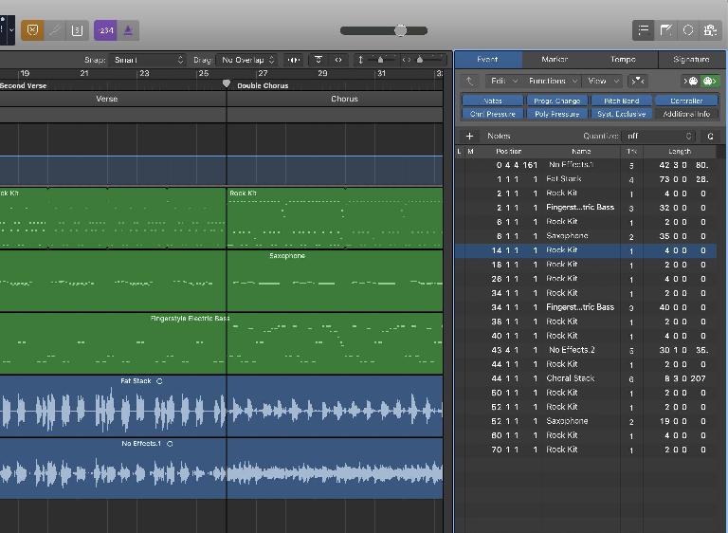Click the Q quantize button
The height and width of the screenshot is (533, 728).
(x=710, y=137)
